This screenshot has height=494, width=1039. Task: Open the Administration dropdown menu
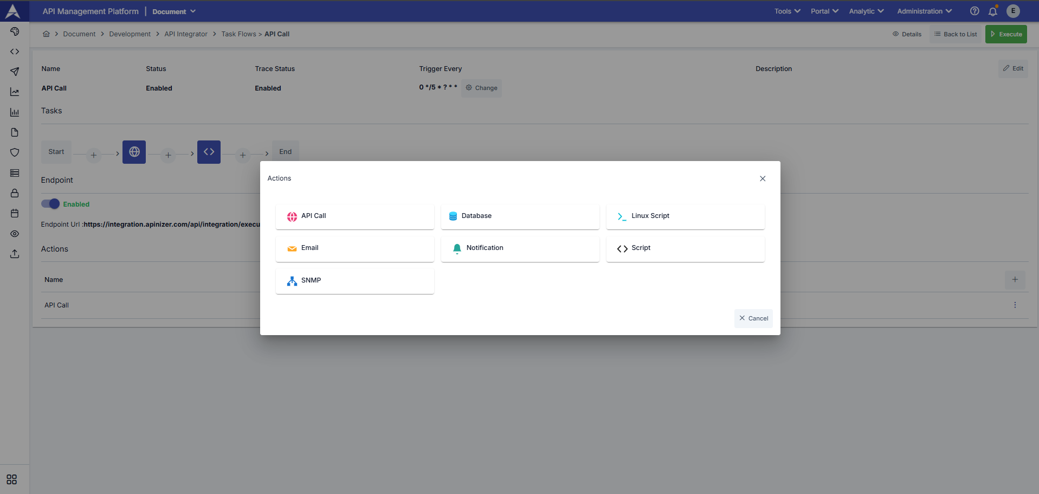[x=924, y=11]
